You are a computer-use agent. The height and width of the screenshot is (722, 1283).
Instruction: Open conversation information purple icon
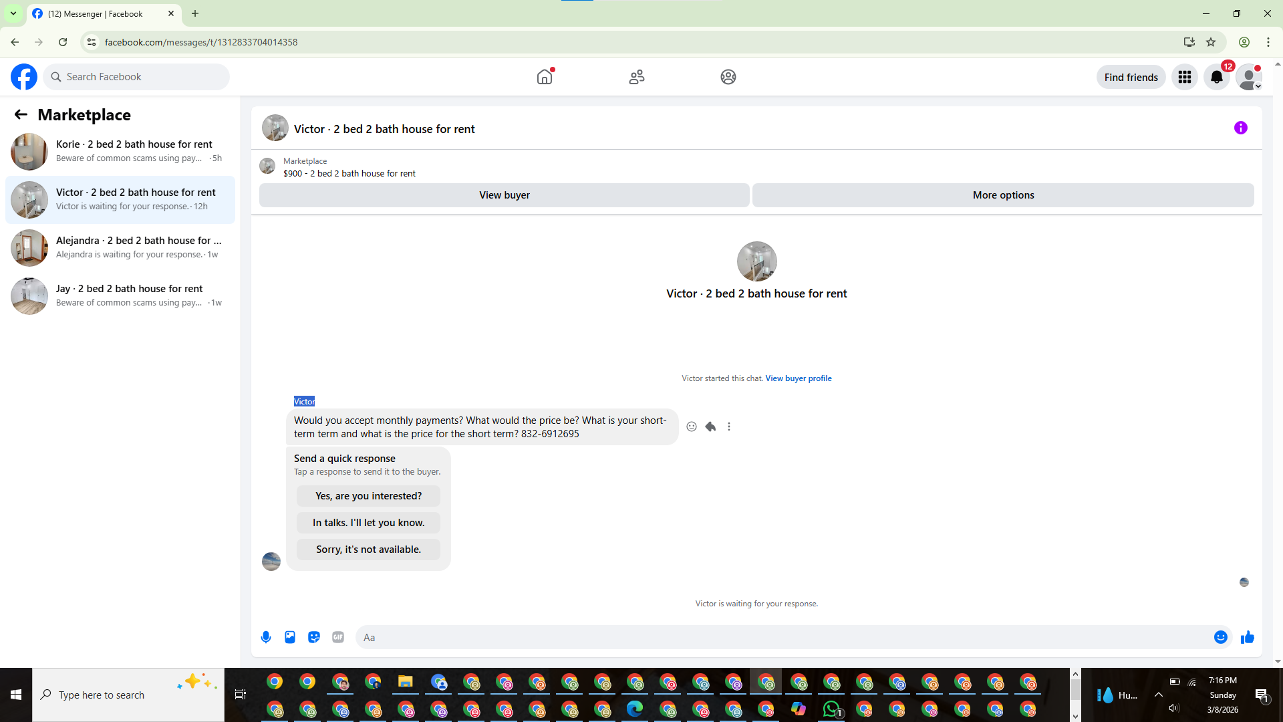(x=1241, y=128)
